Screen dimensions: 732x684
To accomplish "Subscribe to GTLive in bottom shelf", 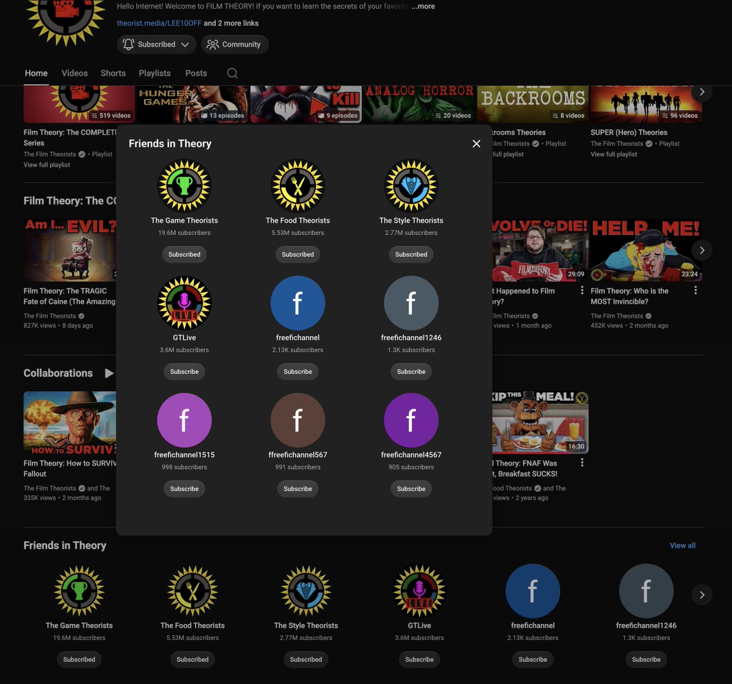I will pos(420,660).
